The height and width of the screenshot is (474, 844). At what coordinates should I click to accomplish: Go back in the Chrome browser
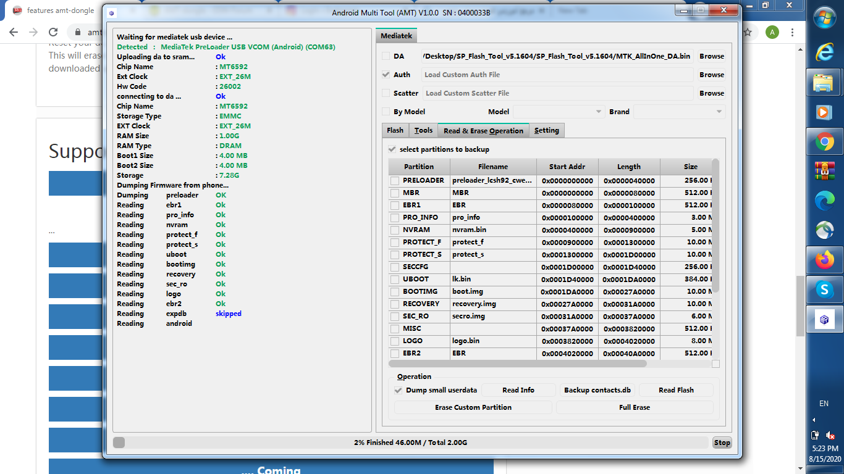point(14,32)
